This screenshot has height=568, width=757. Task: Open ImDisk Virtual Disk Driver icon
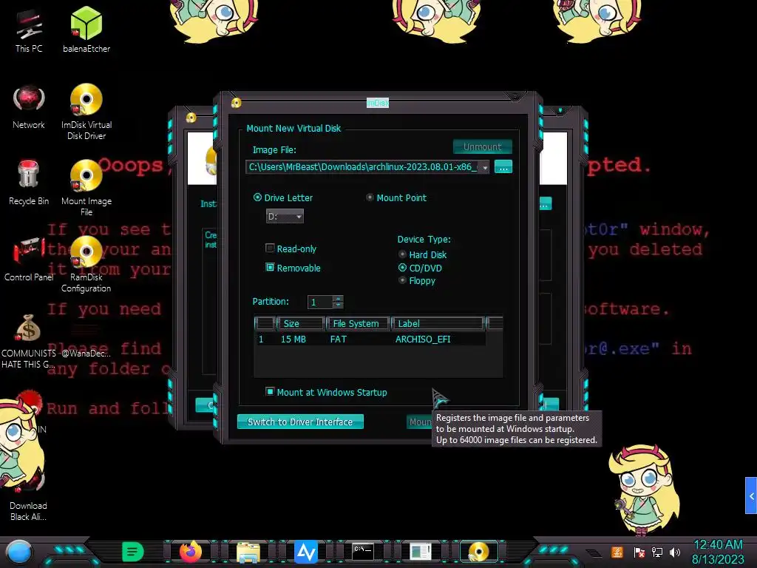[x=86, y=112]
